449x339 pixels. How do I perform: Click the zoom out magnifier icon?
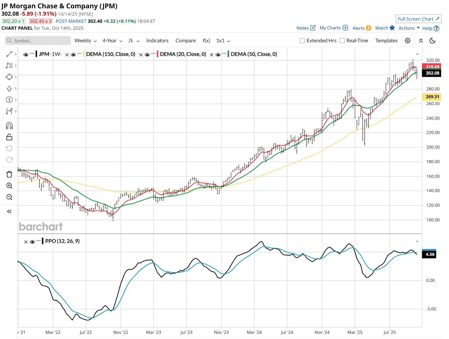pos(9,197)
